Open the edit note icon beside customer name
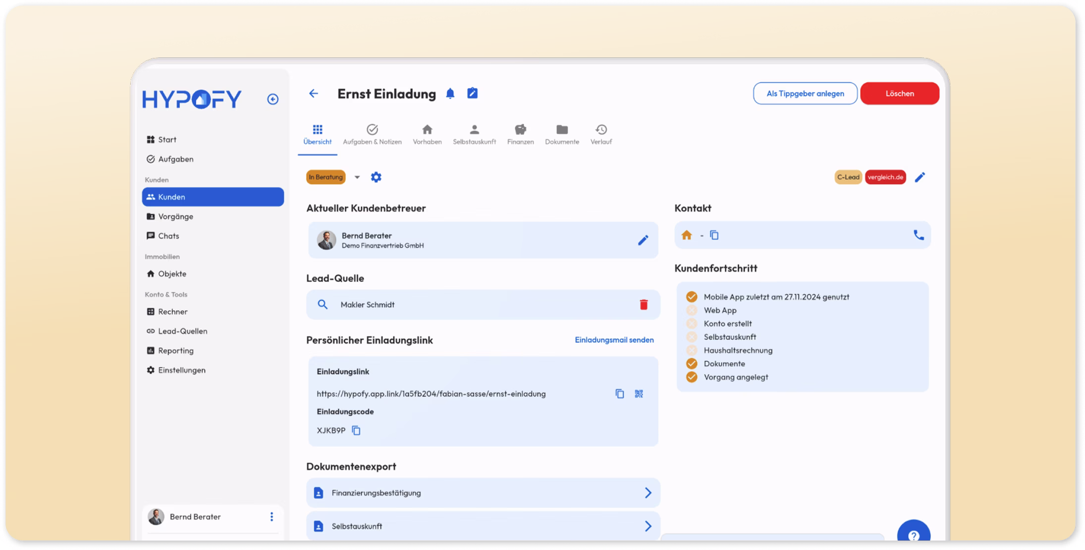Screen dimensions: 1085x550 (472, 93)
